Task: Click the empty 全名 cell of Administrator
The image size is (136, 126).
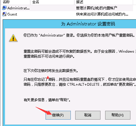Action: [x=52, y=8]
